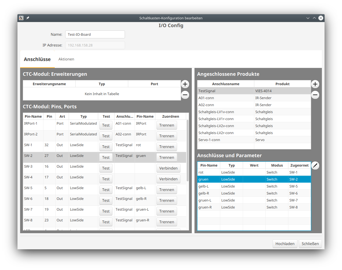The width and height of the screenshot is (342, 270).
Task: Select the Anschlüsse tab
Action: tap(37, 59)
